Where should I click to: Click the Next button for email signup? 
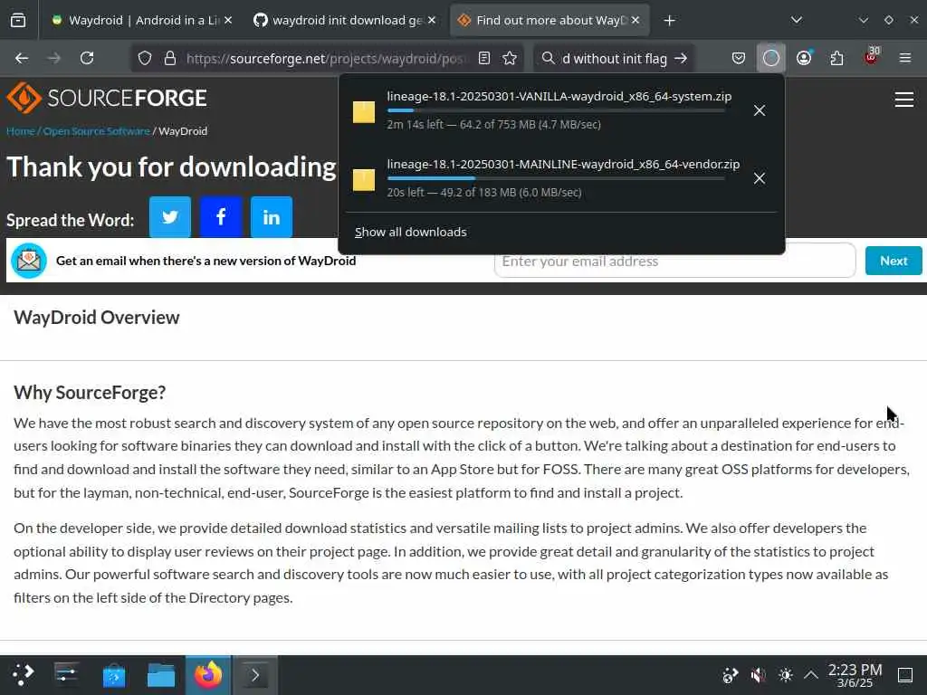(x=894, y=261)
